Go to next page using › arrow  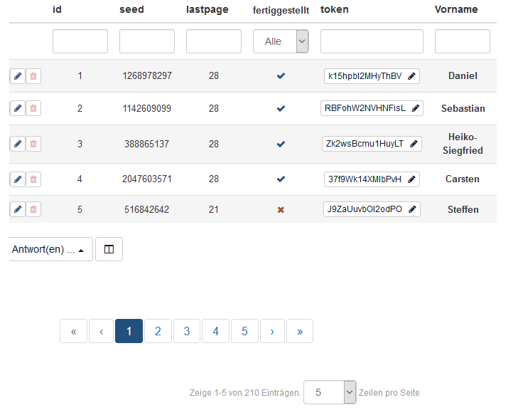pyautogui.click(x=272, y=331)
